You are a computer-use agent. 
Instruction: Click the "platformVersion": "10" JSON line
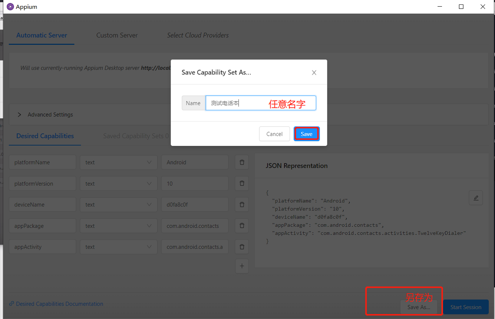308,209
